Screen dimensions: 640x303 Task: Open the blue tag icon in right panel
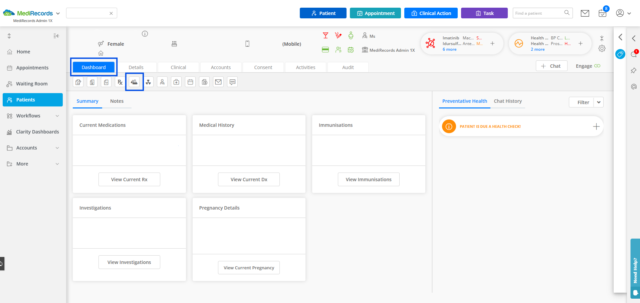pos(620,54)
